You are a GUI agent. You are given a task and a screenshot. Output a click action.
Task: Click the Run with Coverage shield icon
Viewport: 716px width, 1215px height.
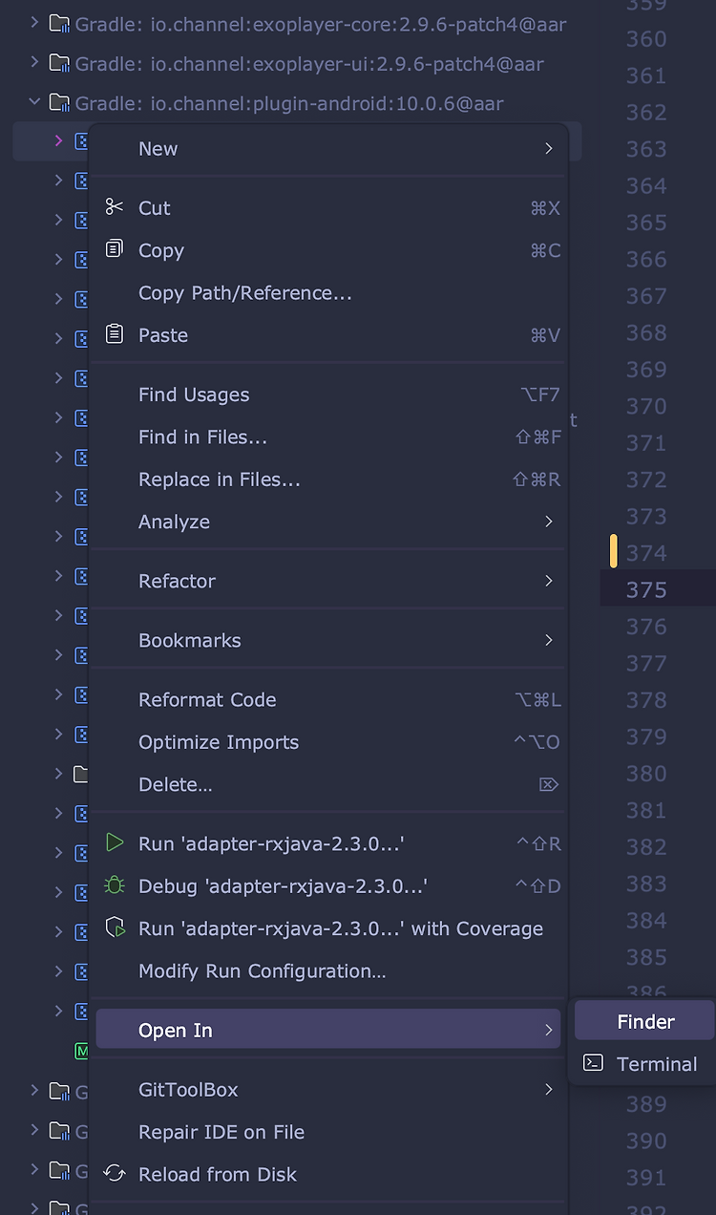tap(115, 928)
